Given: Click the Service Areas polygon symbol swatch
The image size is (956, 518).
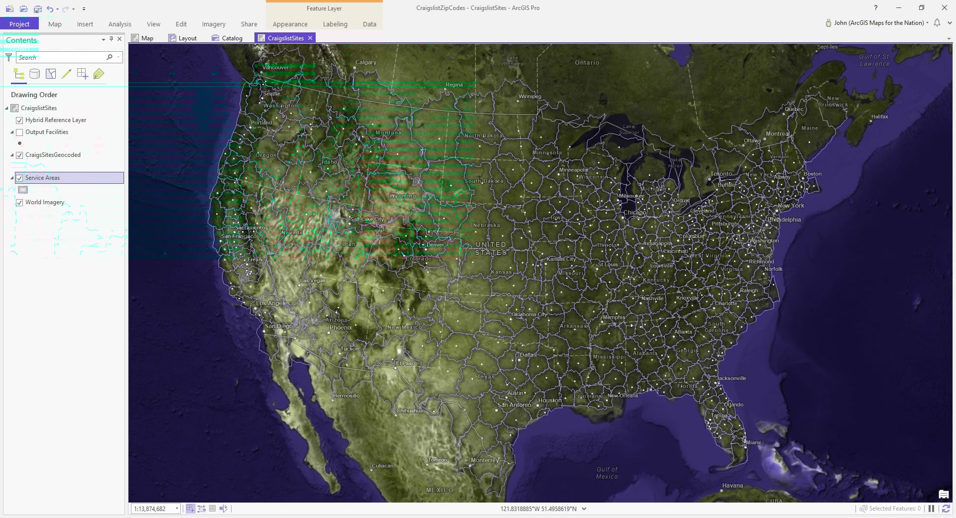Looking at the screenshot, I should coord(23,190).
